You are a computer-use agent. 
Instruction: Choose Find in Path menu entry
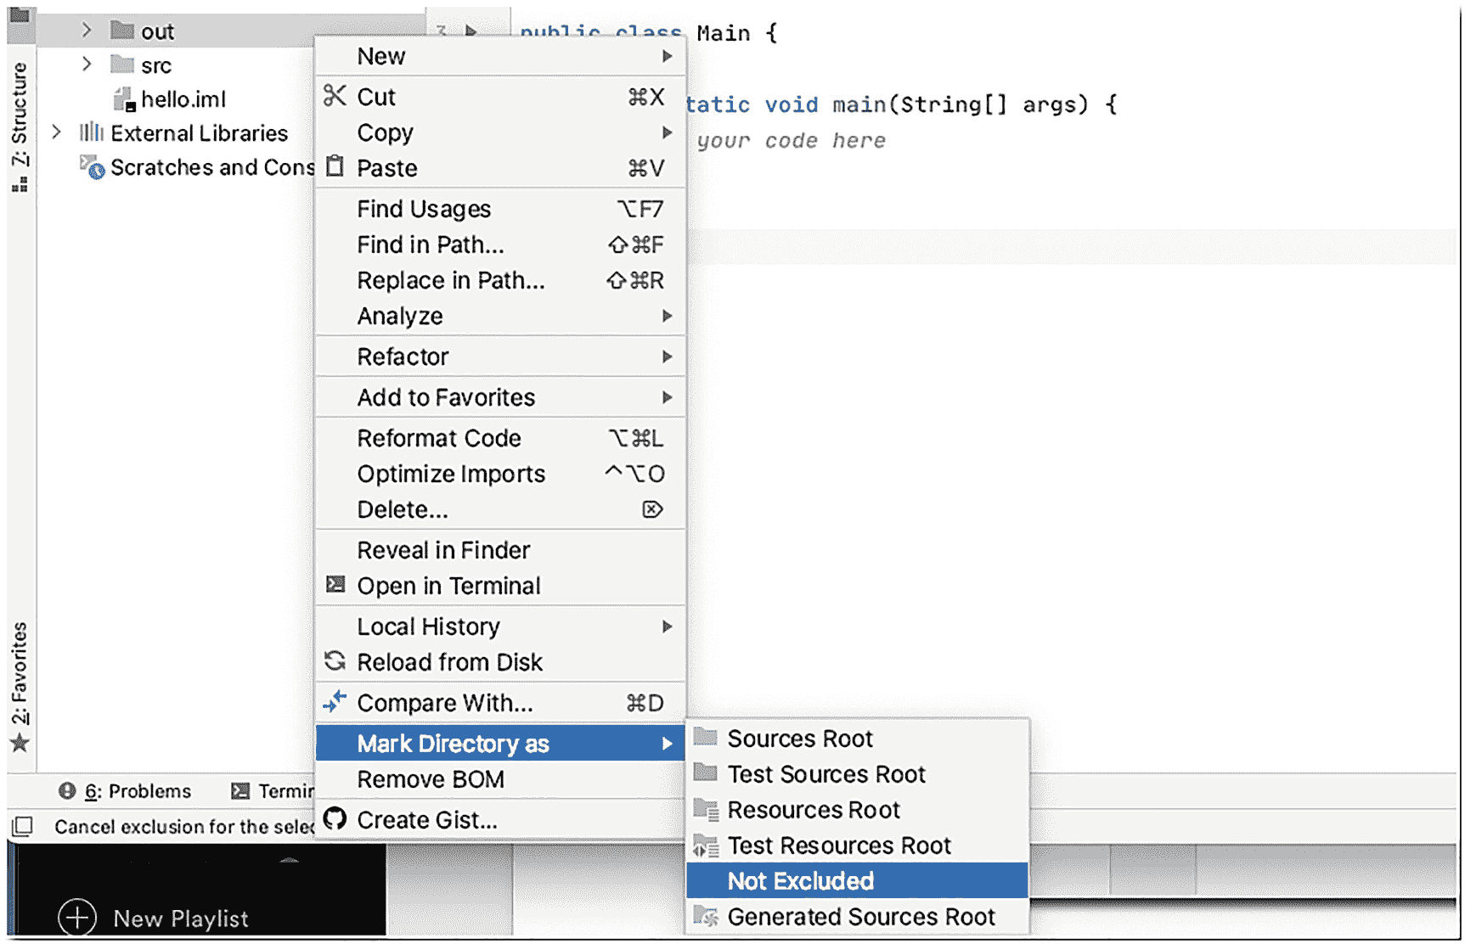(x=500, y=244)
